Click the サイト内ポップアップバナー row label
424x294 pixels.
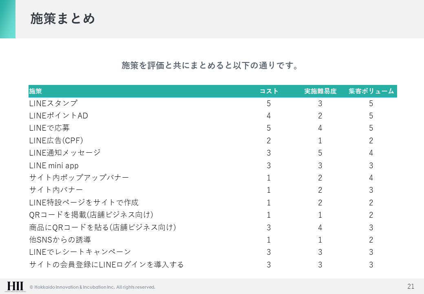click(79, 178)
